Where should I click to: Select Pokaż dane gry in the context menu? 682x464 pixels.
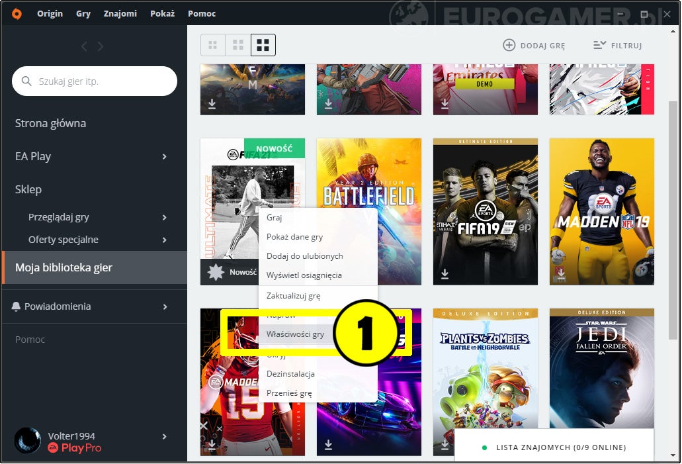tap(318, 237)
